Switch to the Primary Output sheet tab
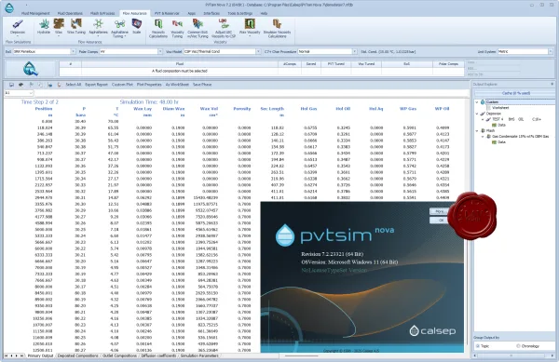Image resolution: width=559 pixels, height=362 pixels. point(41,355)
